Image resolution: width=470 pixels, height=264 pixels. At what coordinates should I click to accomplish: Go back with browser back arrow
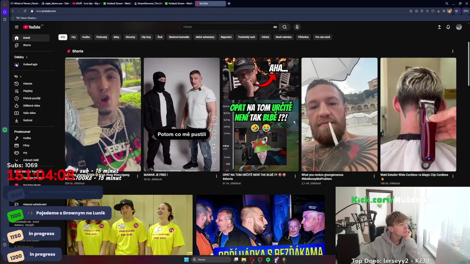pos(13,11)
